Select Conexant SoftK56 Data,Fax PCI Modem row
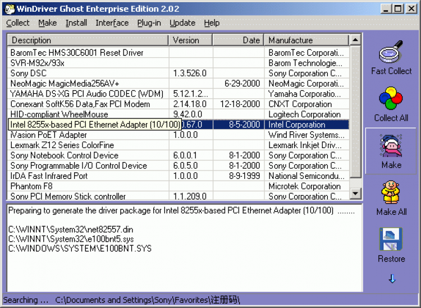Viewport: 421px width, 308px height. pyautogui.click(x=179, y=104)
